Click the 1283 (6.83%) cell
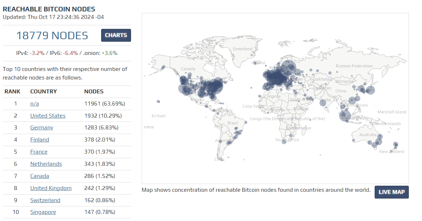This screenshot has height=221, width=422. pyautogui.click(x=101, y=128)
